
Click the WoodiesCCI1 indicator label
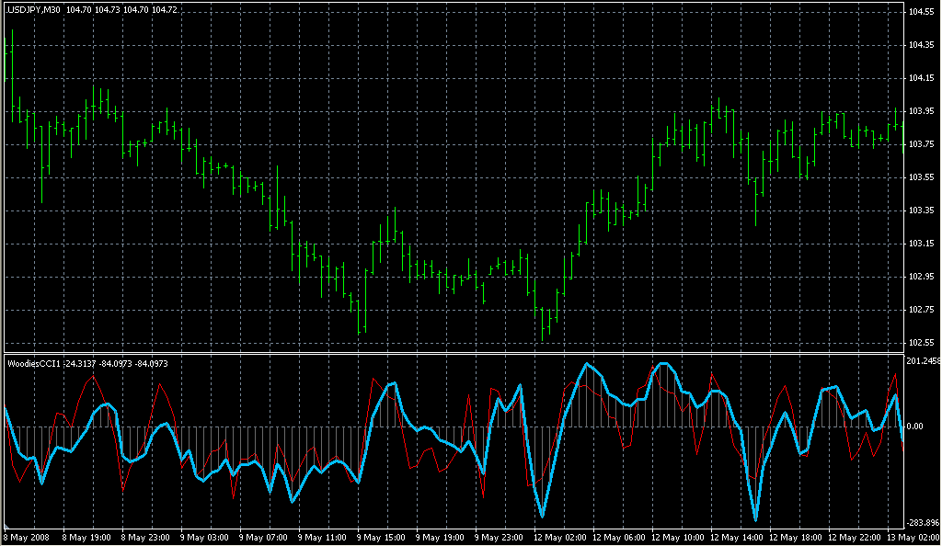tap(33, 363)
